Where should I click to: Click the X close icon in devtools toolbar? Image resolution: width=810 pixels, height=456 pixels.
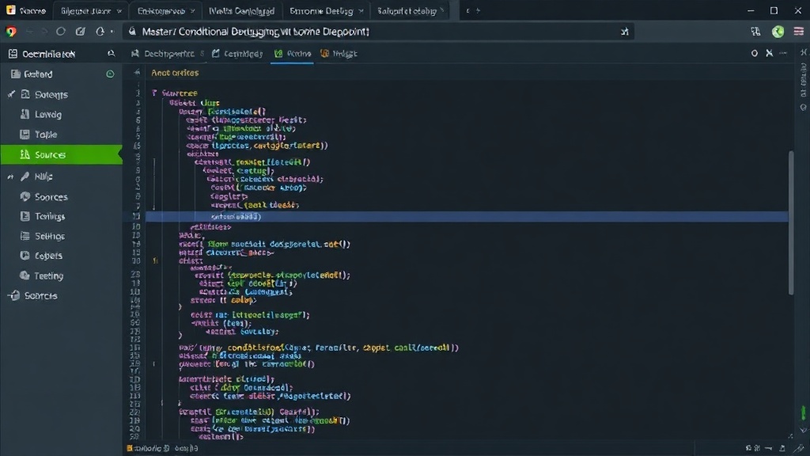click(x=769, y=53)
